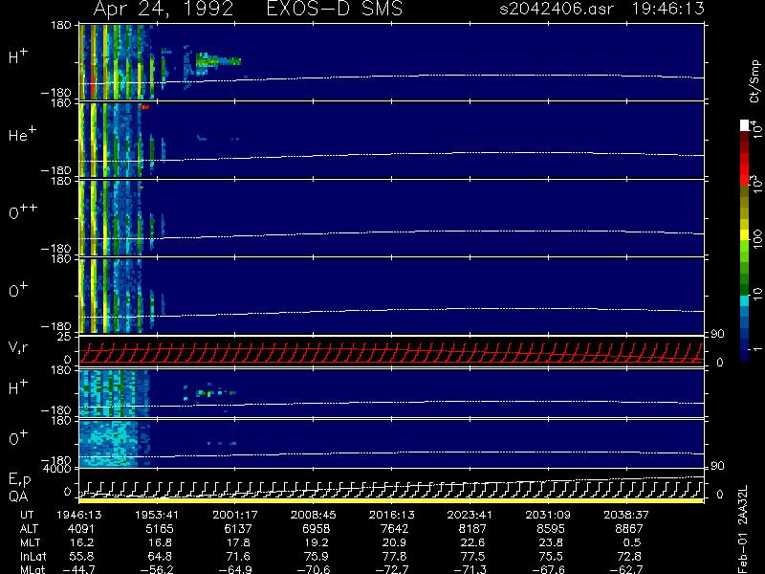Click the InLat value '71.6'
Image resolution: width=765 pixels, height=574 pixels.
click(x=238, y=556)
